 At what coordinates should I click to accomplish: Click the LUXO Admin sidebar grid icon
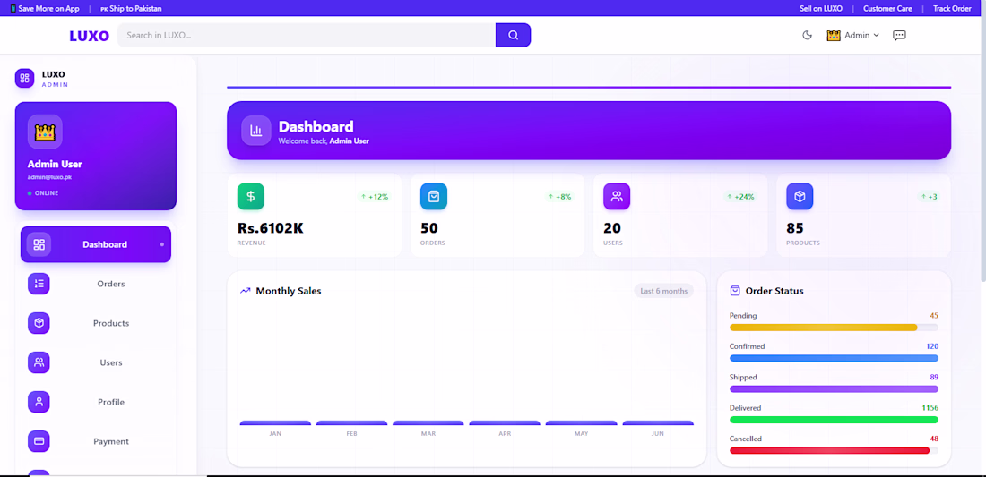(x=24, y=79)
